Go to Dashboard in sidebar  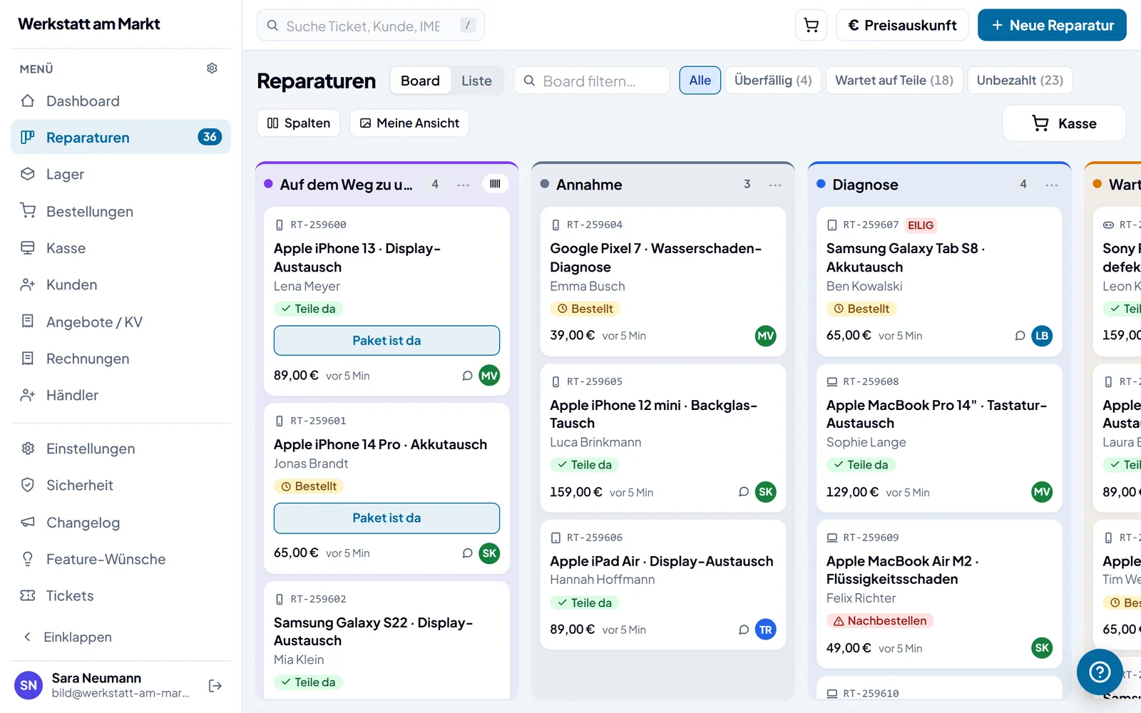pyautogui.click(x=121, y=101)
